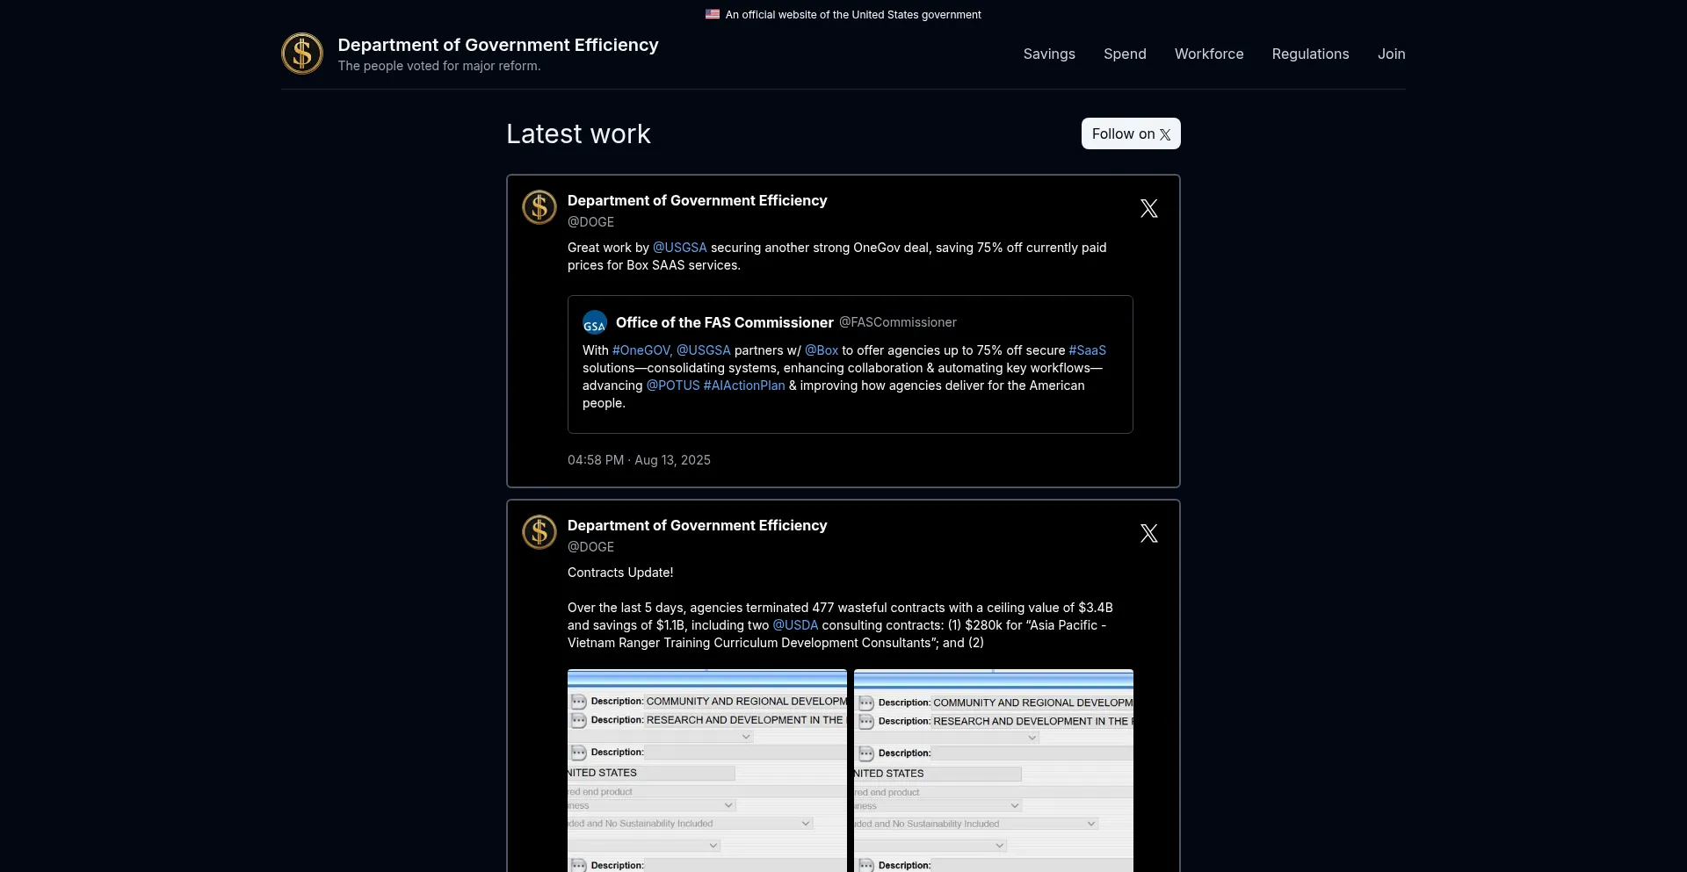Click the @USDA mention in Contracts Update
The width and height of the screenshot is (1687, 872).
coord(795,625)
